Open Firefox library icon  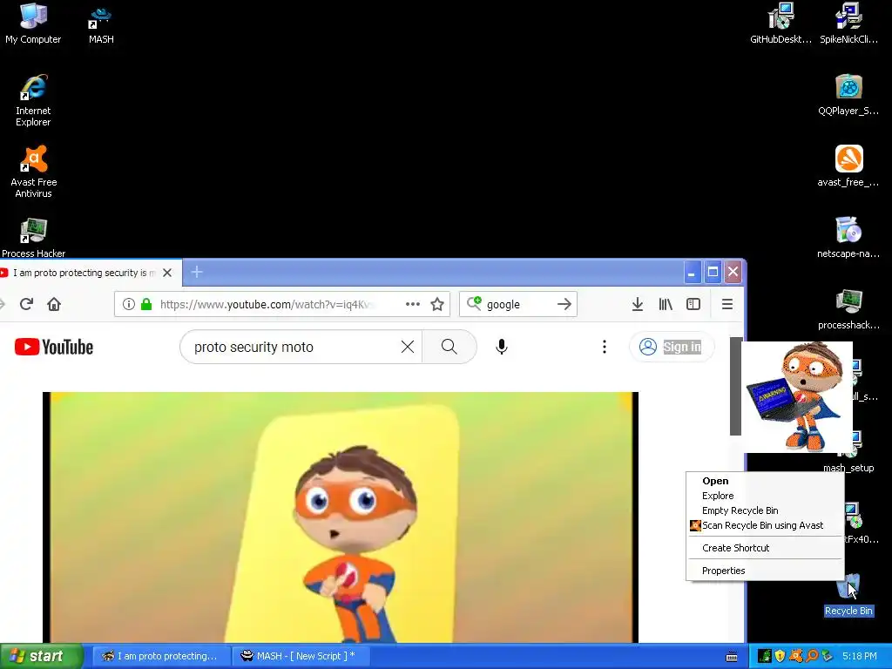666,304
